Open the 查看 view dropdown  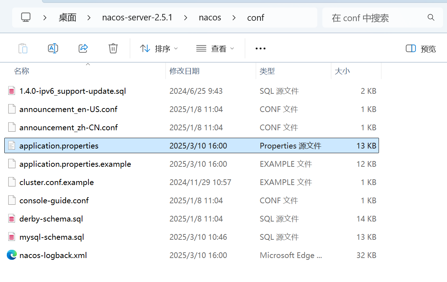click(215, 49)
